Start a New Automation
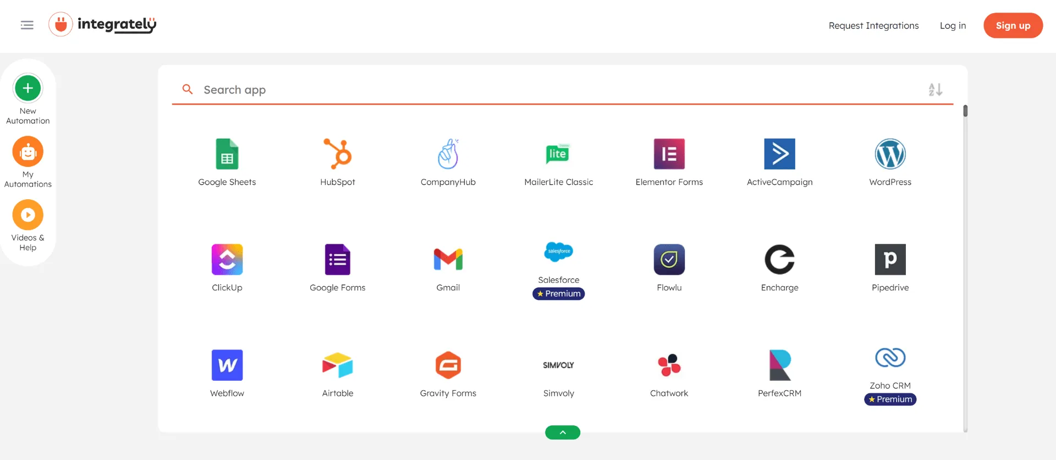The width and height of the screenshot is (1056, 460). tap(28, 98)
